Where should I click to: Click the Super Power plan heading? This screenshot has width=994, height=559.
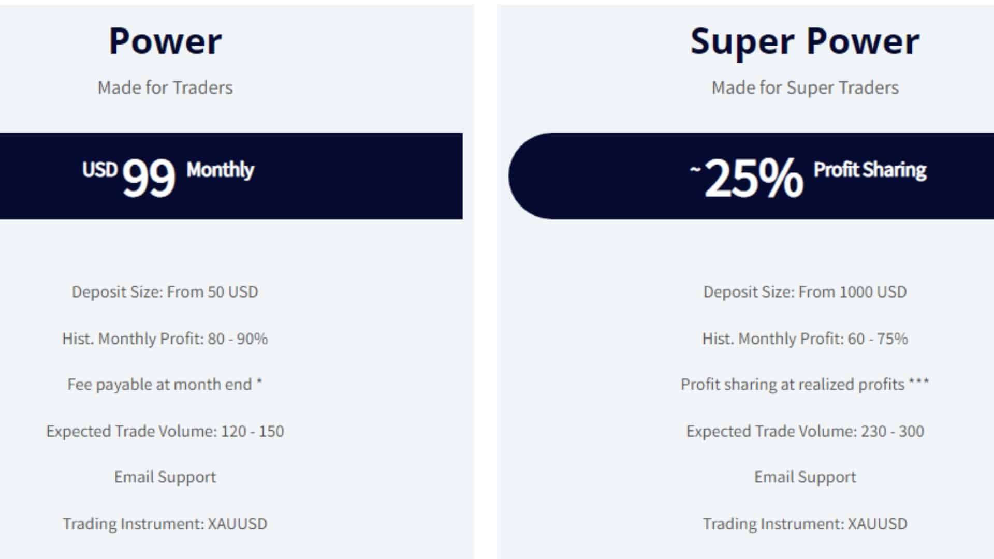805,42
